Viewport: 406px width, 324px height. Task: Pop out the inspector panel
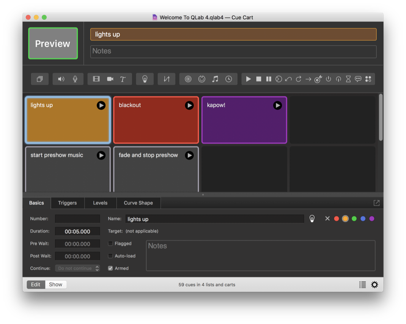[376, 203]
